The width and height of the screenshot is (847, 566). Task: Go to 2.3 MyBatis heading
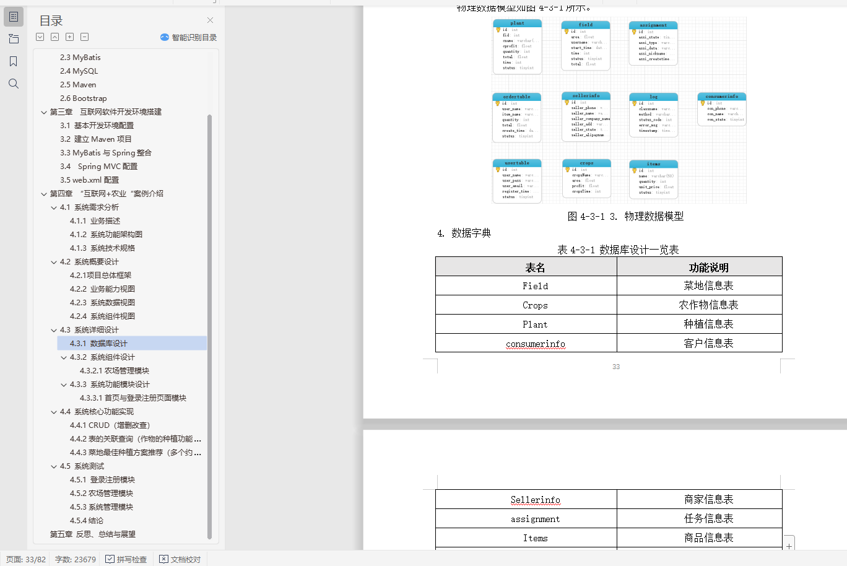click(x=80, y=58)
